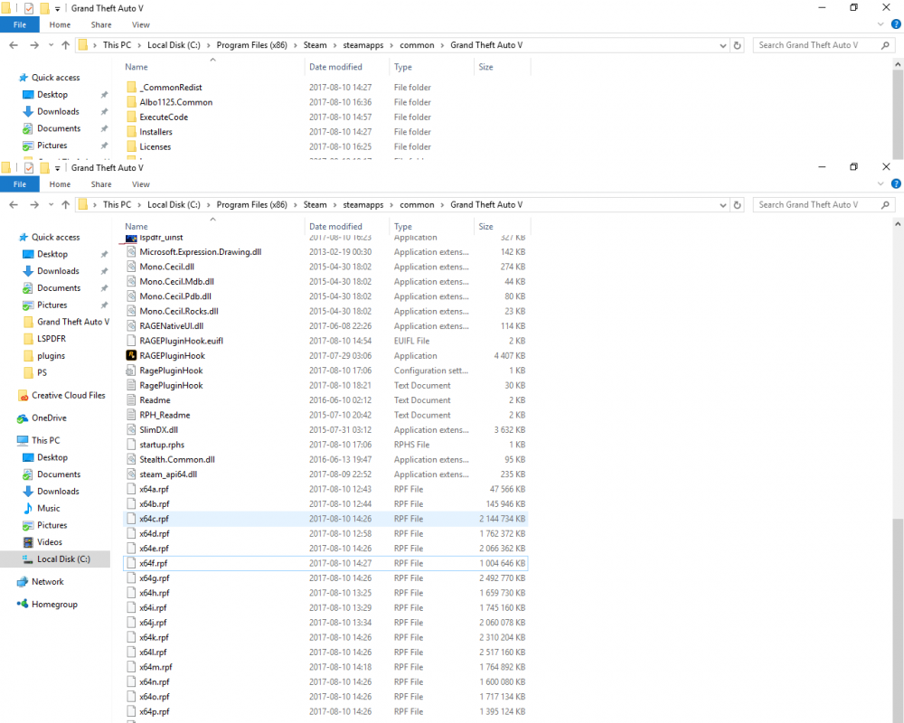
Task: Click Steam breadcrumb in lower address bar
Action: (x=315, y=204)
